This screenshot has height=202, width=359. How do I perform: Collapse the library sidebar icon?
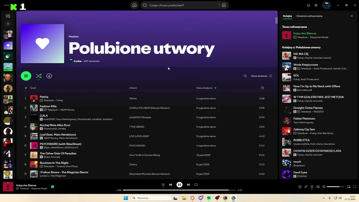tap(8, 16)
